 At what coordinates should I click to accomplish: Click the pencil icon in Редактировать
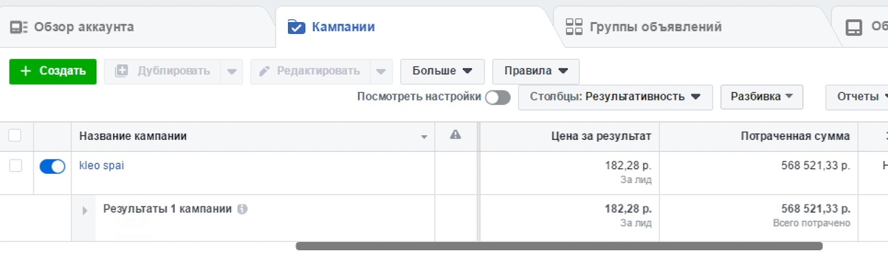(264, 71)
